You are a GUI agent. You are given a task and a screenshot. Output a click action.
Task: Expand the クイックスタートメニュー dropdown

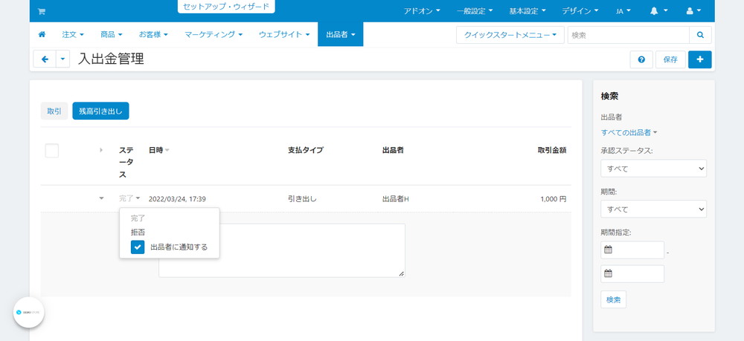click(x=510, y=35)
